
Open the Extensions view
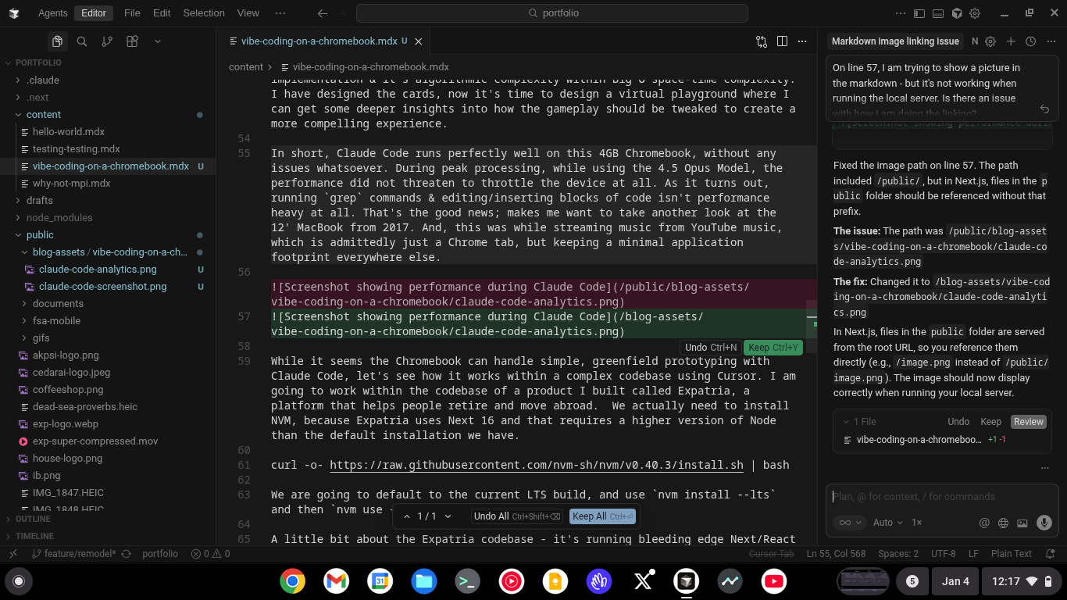[x=132, y=41]
